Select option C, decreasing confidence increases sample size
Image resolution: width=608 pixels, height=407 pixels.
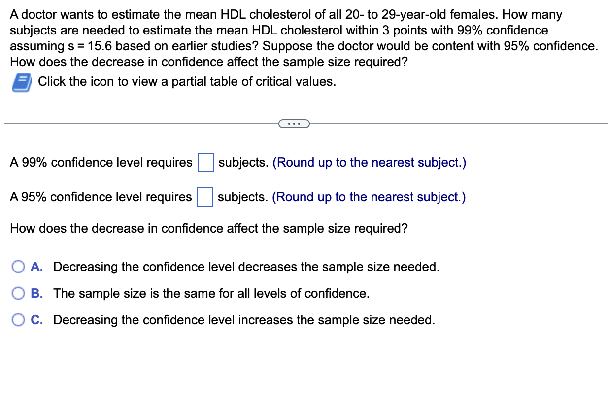pos(18,319)
